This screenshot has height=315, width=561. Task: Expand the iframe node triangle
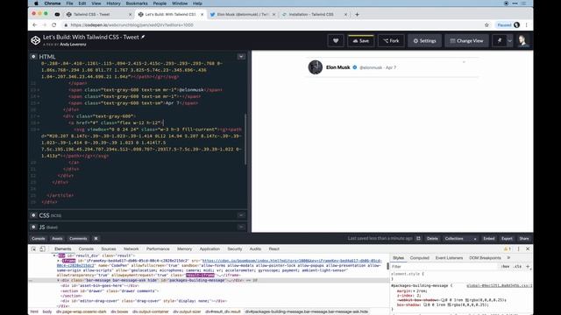59,261
